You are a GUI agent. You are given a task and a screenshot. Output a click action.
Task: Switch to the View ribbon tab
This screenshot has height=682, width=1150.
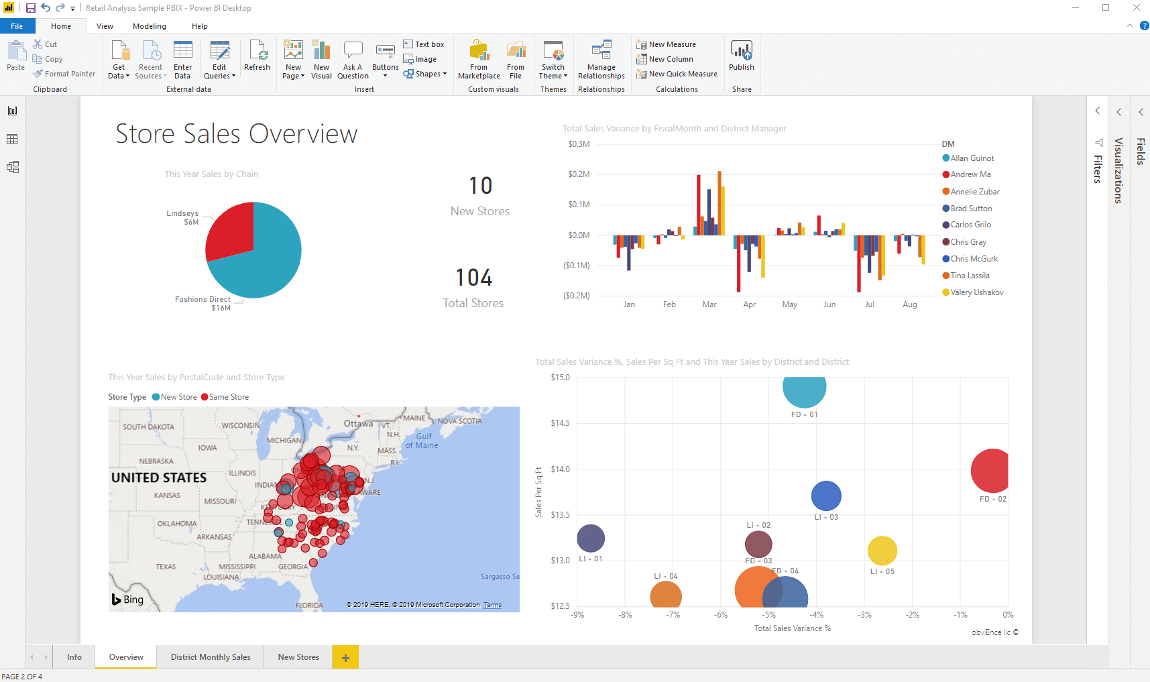tap(104, 26)
